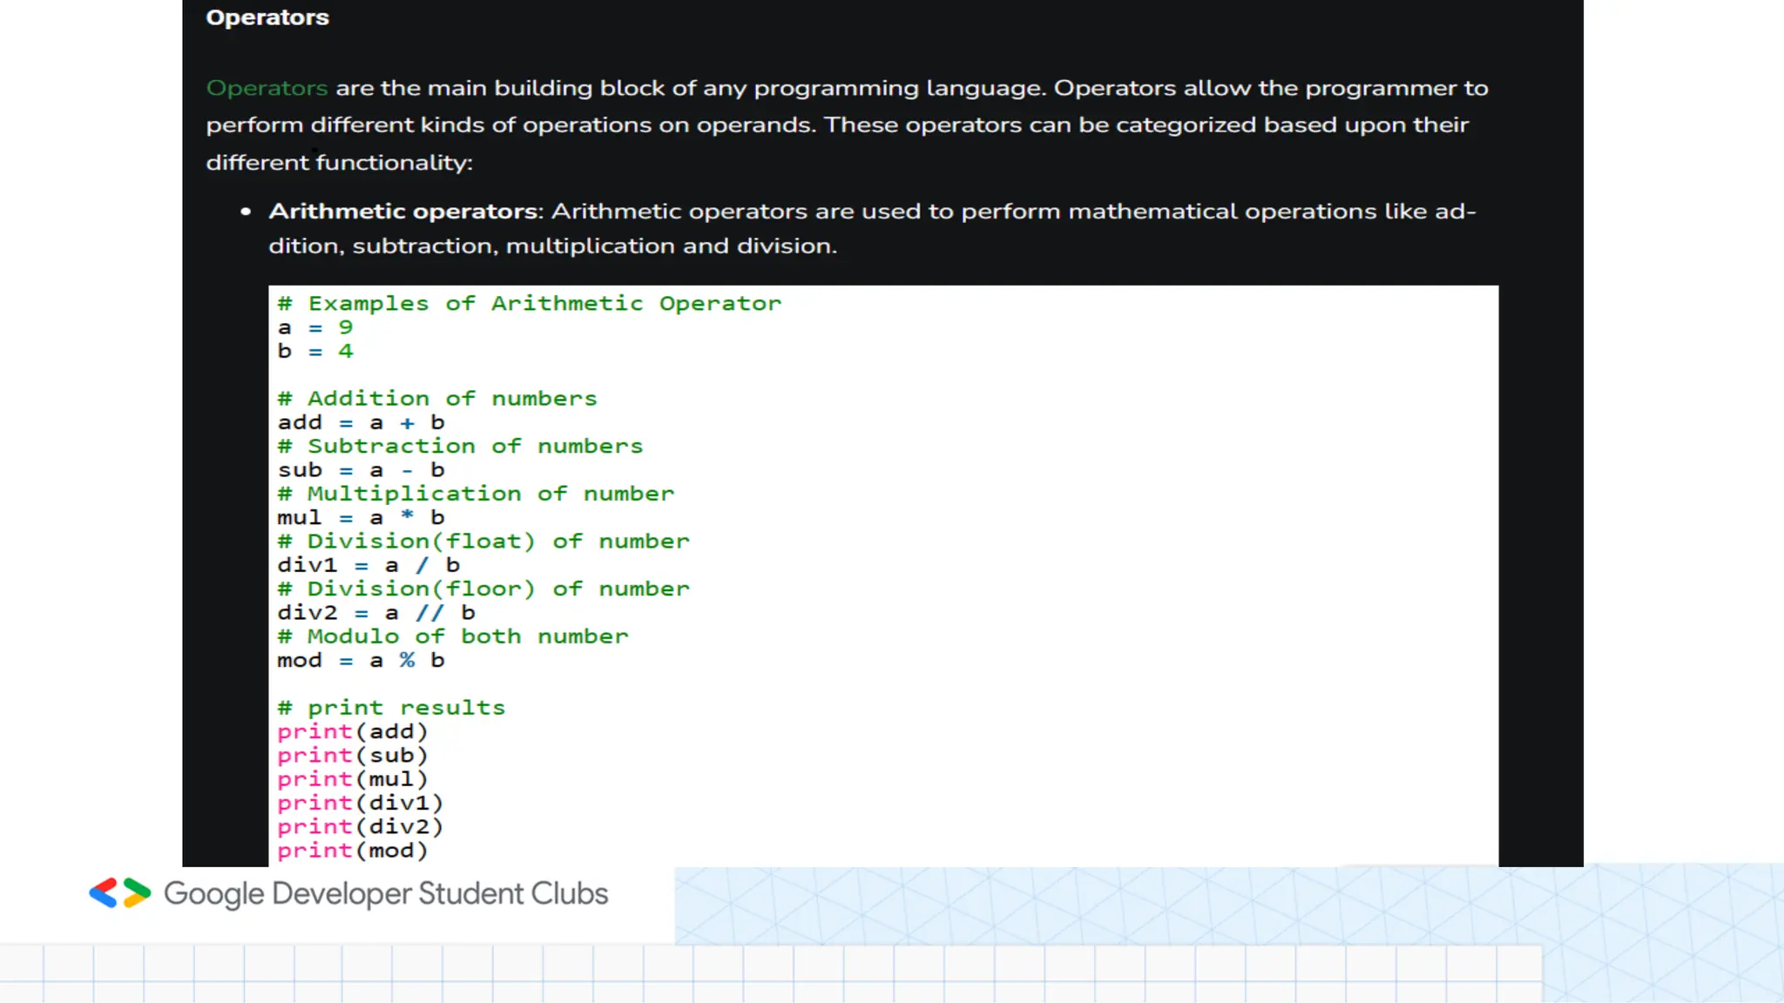Click the print(mod) statement
The width and height of the screenshot is (1784, 1003).
point(352,851)
